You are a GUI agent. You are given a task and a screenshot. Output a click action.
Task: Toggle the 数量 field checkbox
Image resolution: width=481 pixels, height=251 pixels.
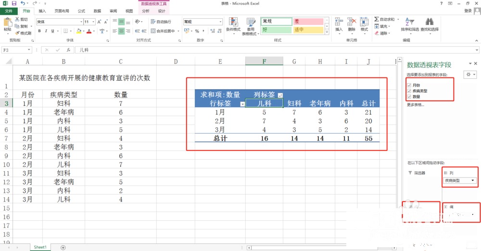409,97
